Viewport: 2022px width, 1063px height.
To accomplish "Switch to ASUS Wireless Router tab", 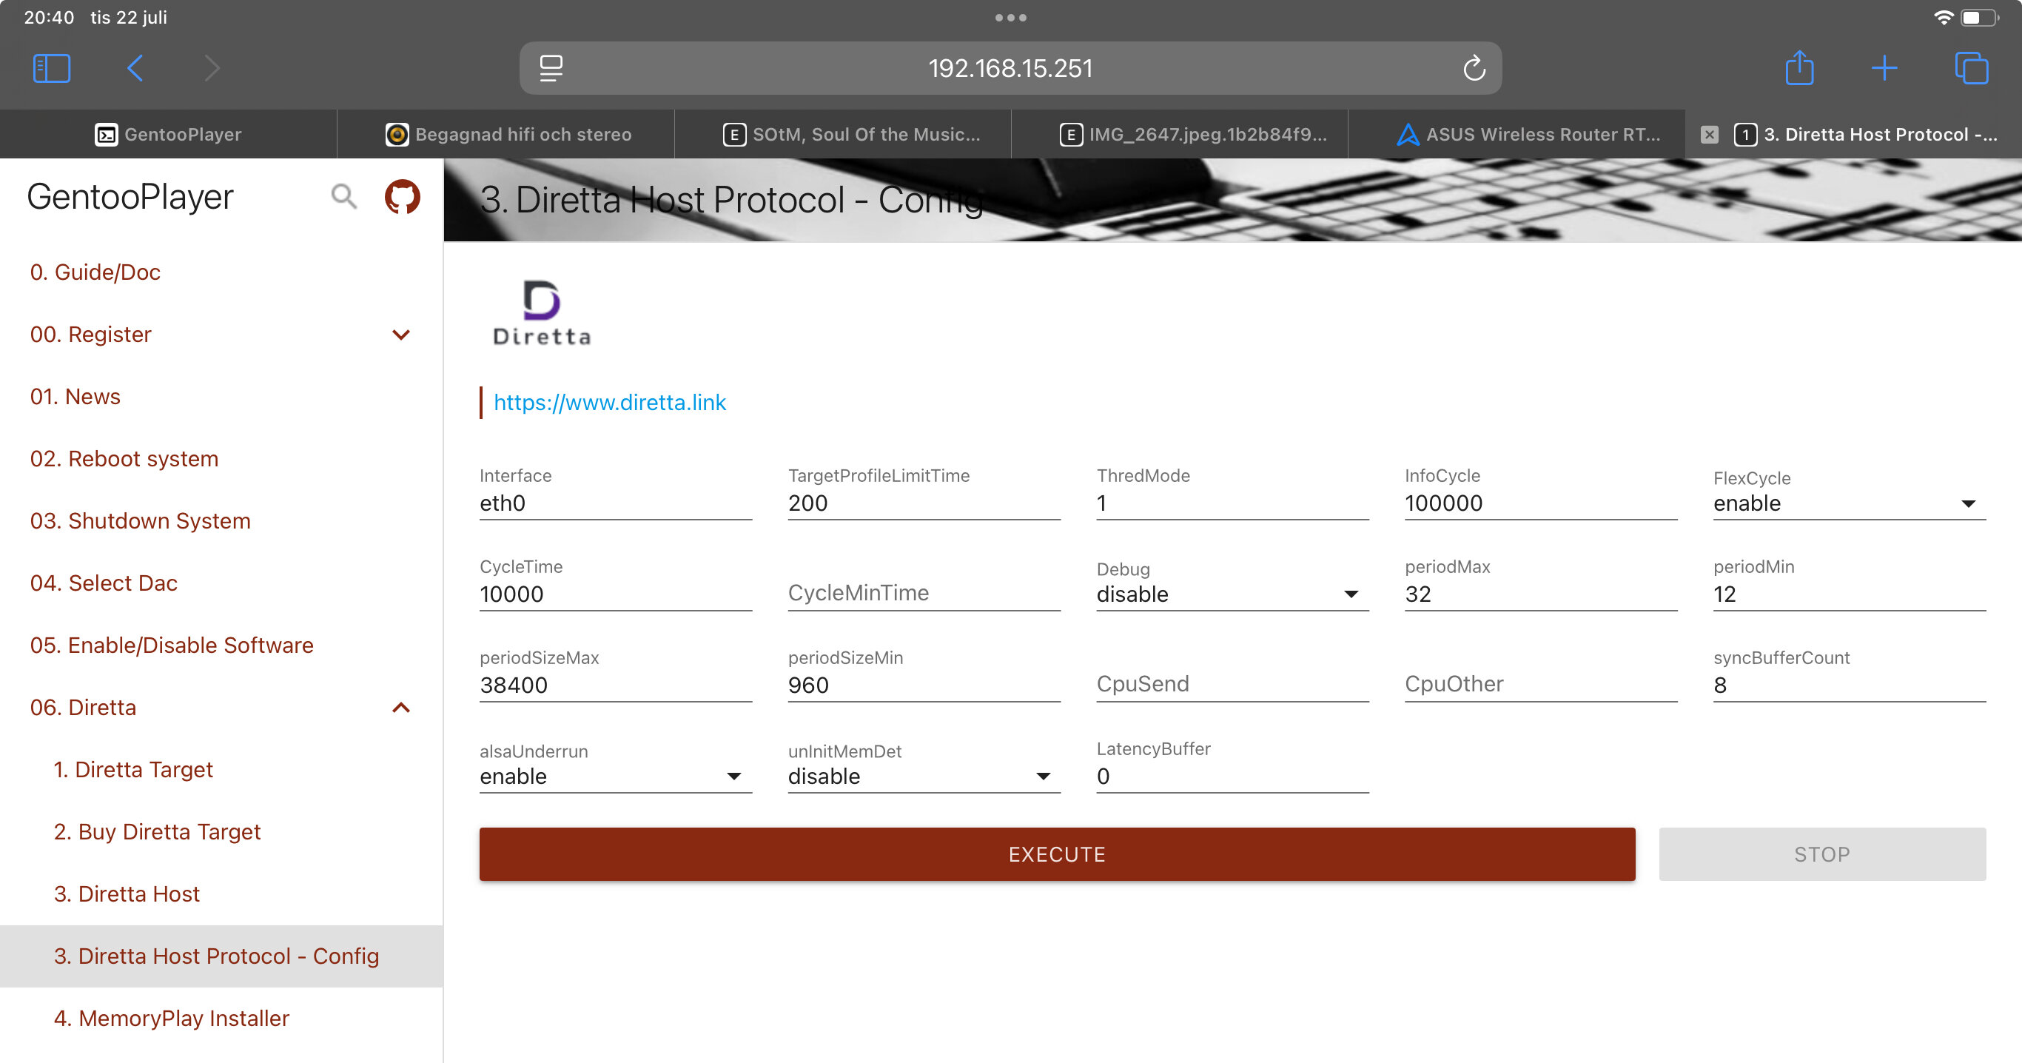I will 1528,134.
